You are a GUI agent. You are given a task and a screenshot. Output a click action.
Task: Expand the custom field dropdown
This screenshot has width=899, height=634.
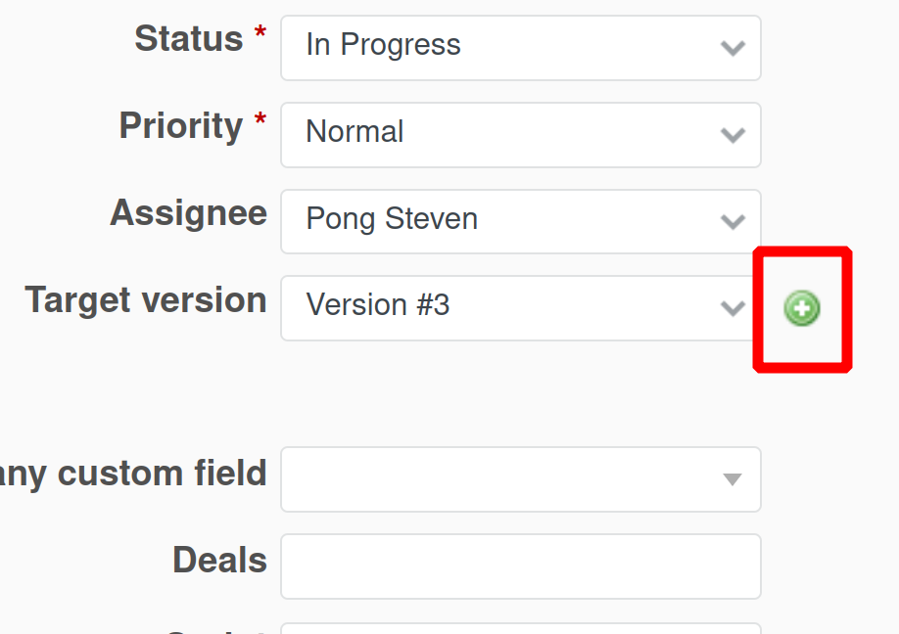(x=520, y=479)
